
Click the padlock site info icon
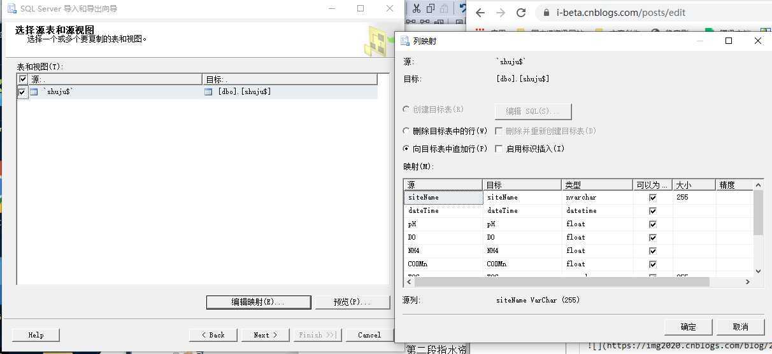coord(546,13)
